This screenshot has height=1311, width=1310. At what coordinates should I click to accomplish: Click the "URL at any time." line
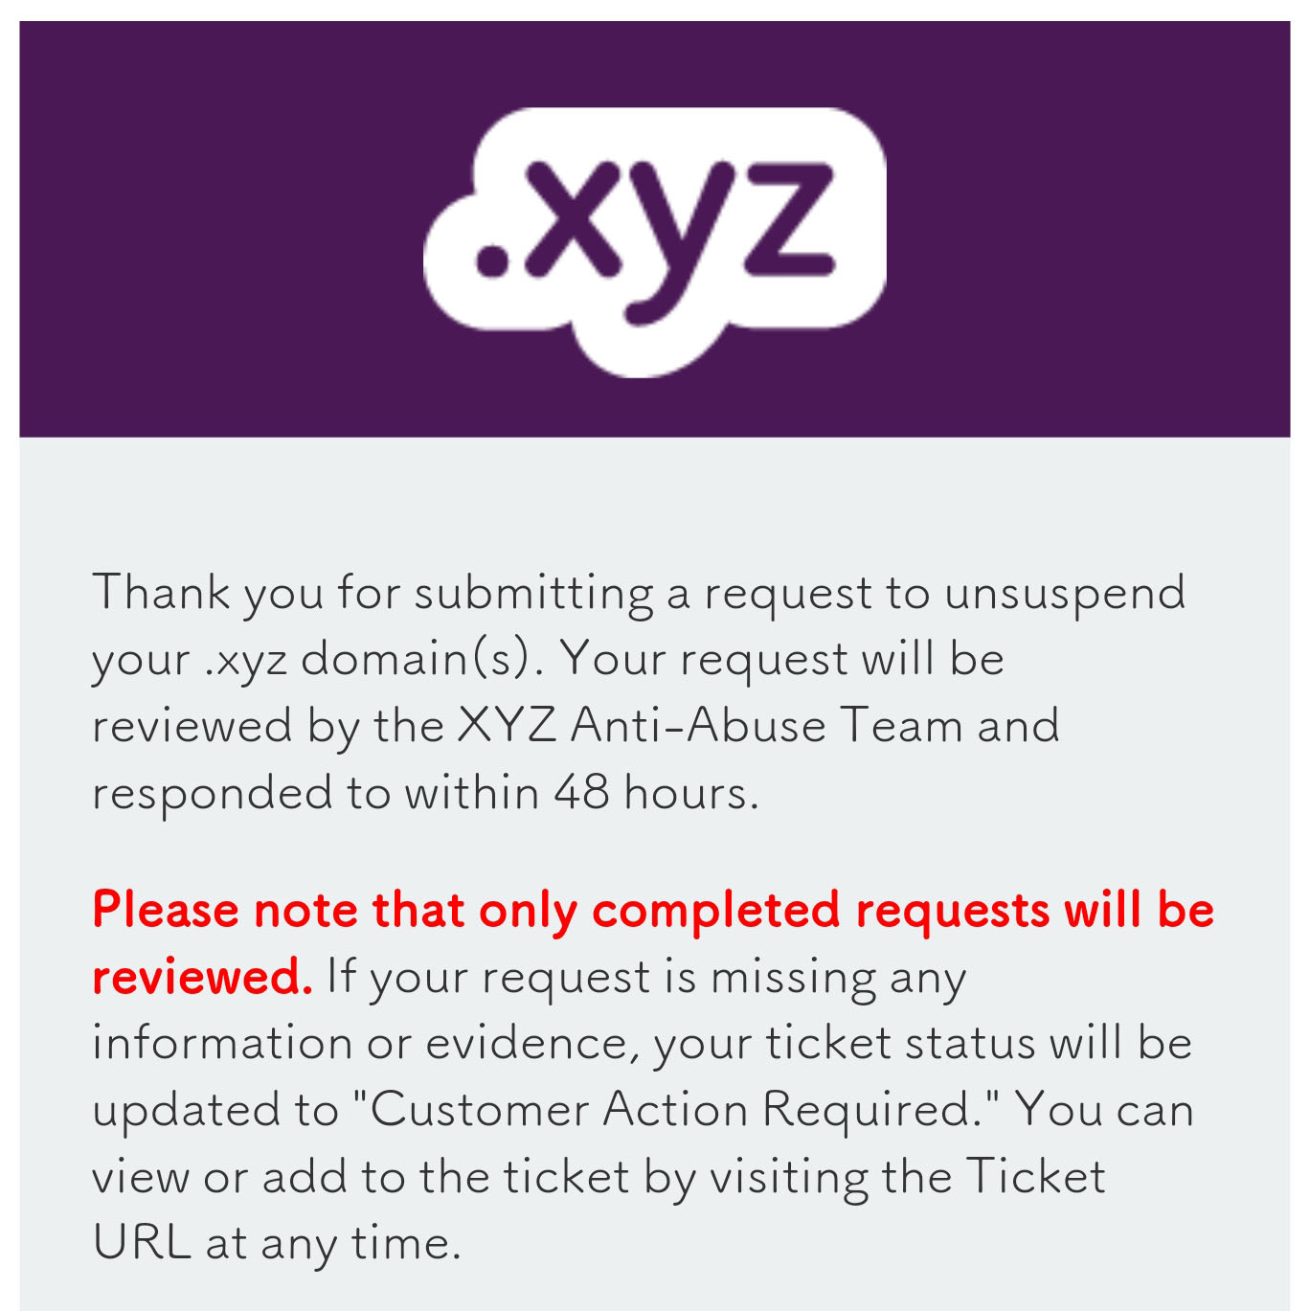pos(277,1244)
